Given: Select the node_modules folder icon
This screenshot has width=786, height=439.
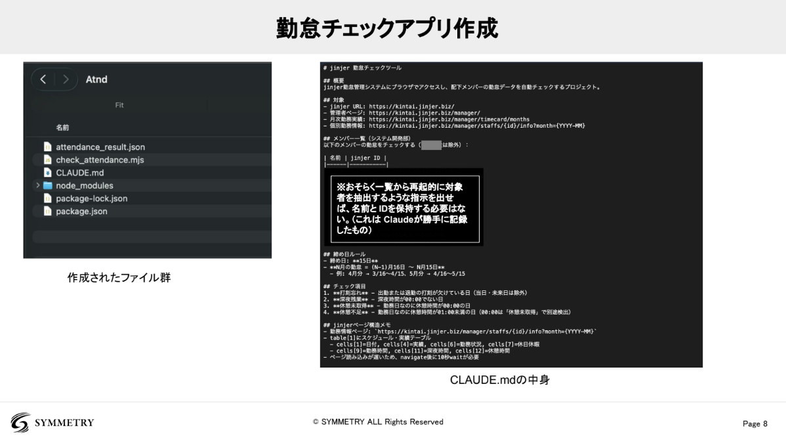Looking at the screenshot, I should [x=48, y=185].
